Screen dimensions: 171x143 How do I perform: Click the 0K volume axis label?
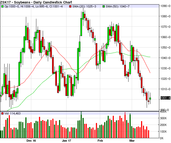[x=162, y=138]
